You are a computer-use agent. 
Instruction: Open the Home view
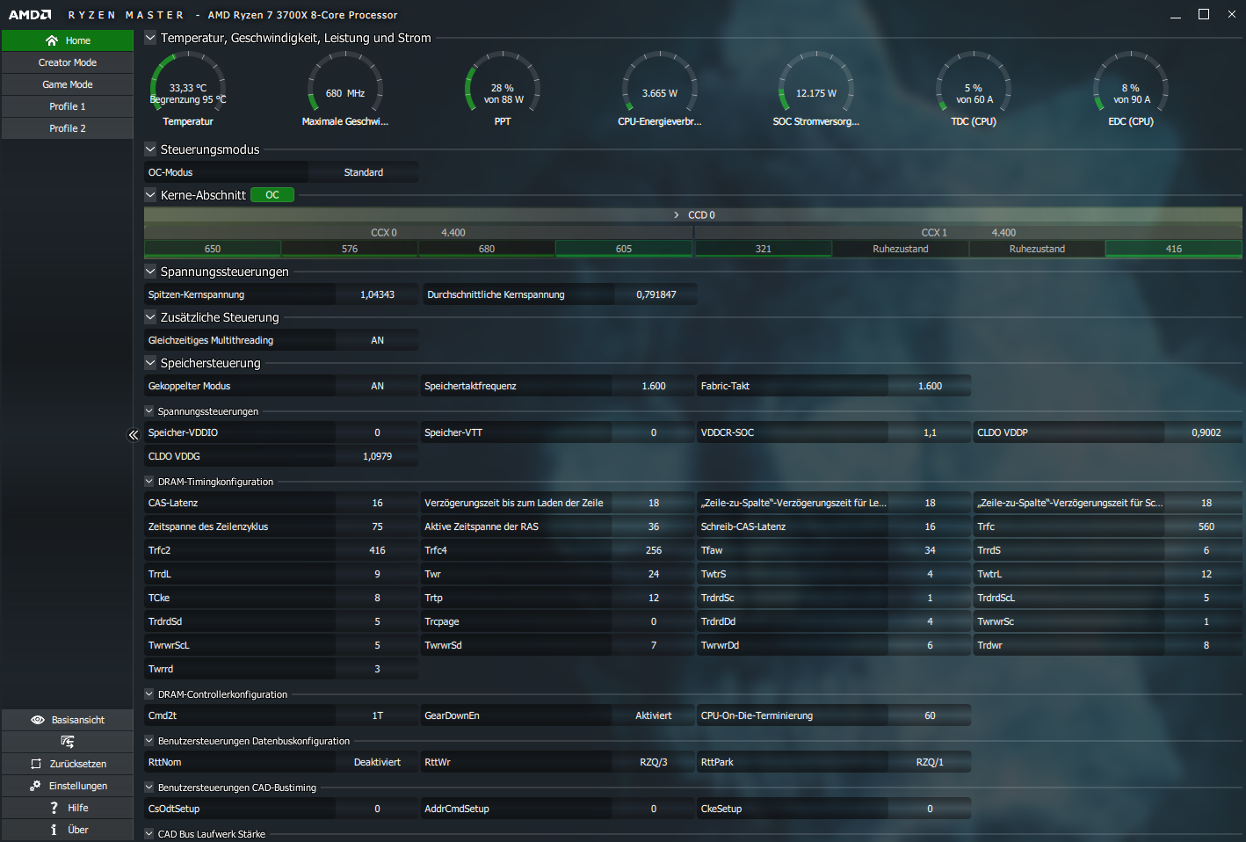pyautogui.click(x=68, y=40)
